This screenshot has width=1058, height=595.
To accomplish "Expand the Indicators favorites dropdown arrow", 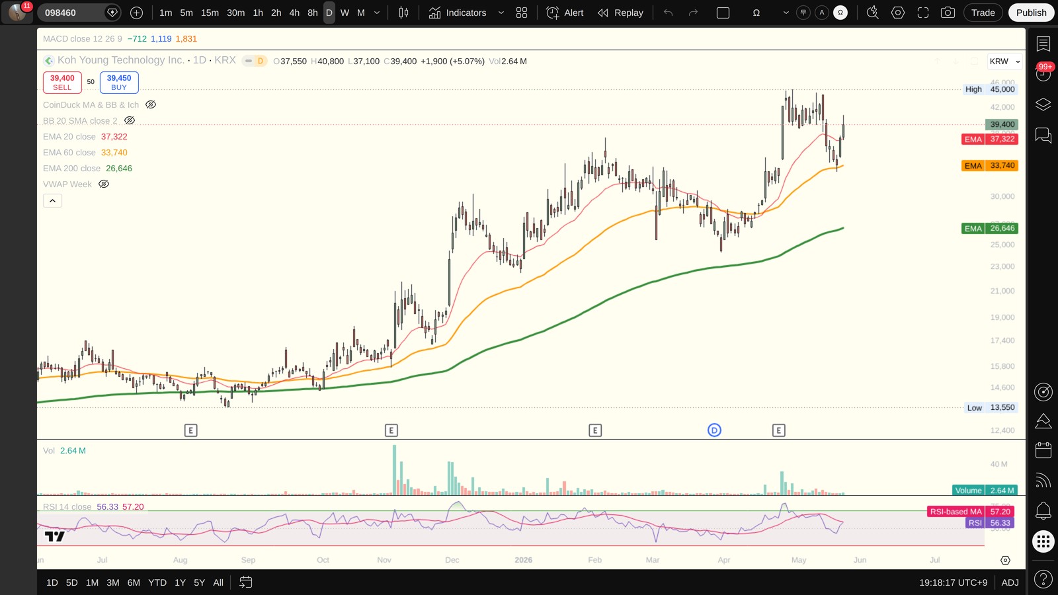I will coord(501,13).
